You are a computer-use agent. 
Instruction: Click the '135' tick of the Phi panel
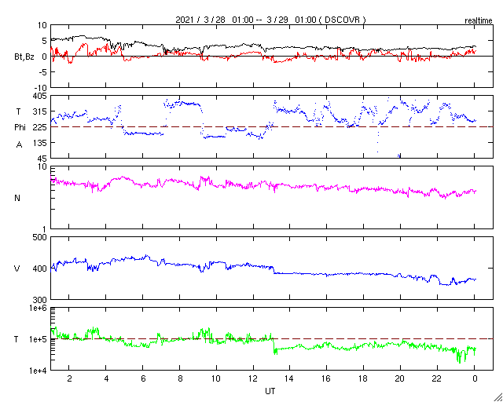click(42, 143)
